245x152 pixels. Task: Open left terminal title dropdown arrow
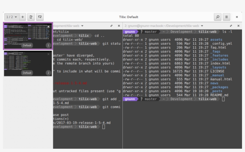tap(82, 26)
